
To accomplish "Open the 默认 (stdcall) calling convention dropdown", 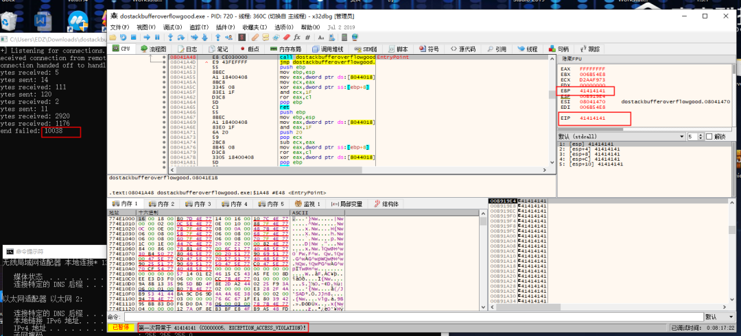I will coord(621,137).
